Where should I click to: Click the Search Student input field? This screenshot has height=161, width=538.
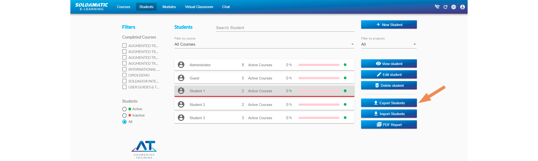(285, 28)
